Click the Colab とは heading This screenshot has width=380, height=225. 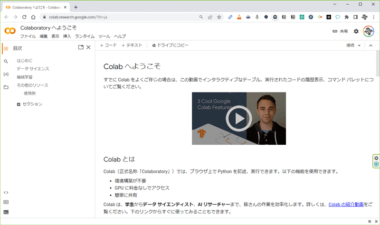[x=119, y=159]
